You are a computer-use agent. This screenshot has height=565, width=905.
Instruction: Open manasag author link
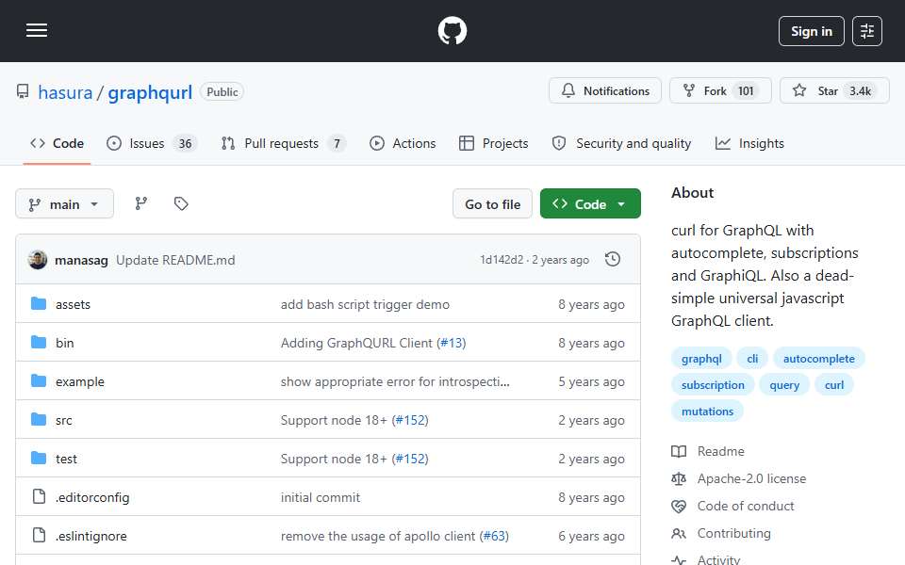[81, 261]
